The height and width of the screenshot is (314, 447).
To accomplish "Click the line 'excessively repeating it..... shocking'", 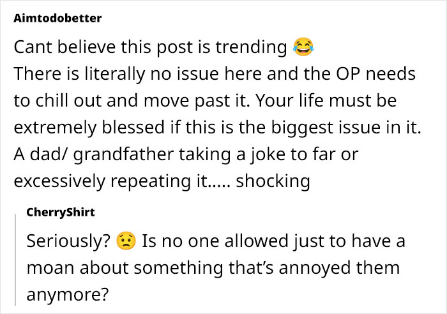I will coord(162,181).
